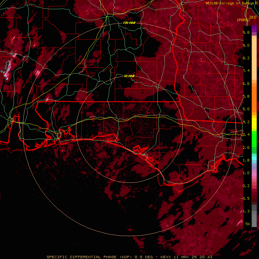This screenshot has width=259, height=259.
Task: Click the orange segment of the color bar
Action: tap(254, 98)
